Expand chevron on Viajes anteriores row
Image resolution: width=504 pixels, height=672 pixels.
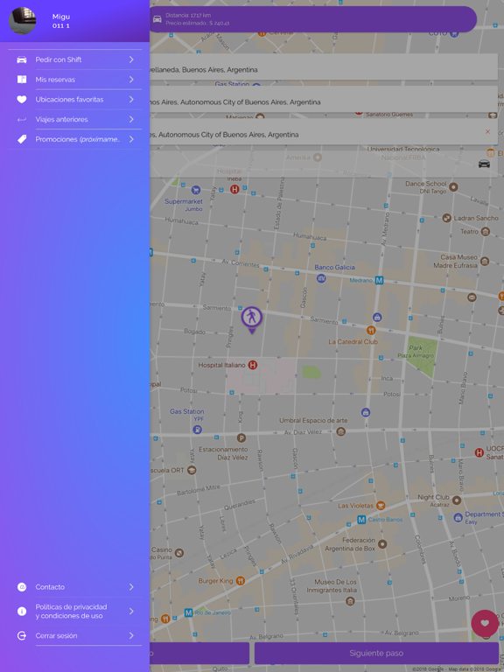[131, 119]
